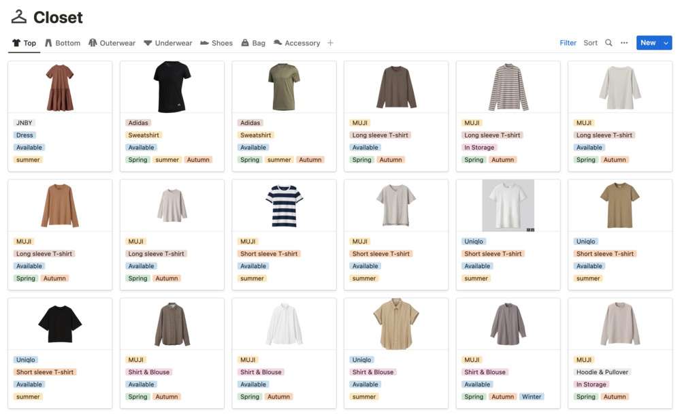Image resolution: width=684 pixels, height=415 pixels.
Task: Open the three-dots view options menu
Action: pyautogui.click(x=624, y=43)
